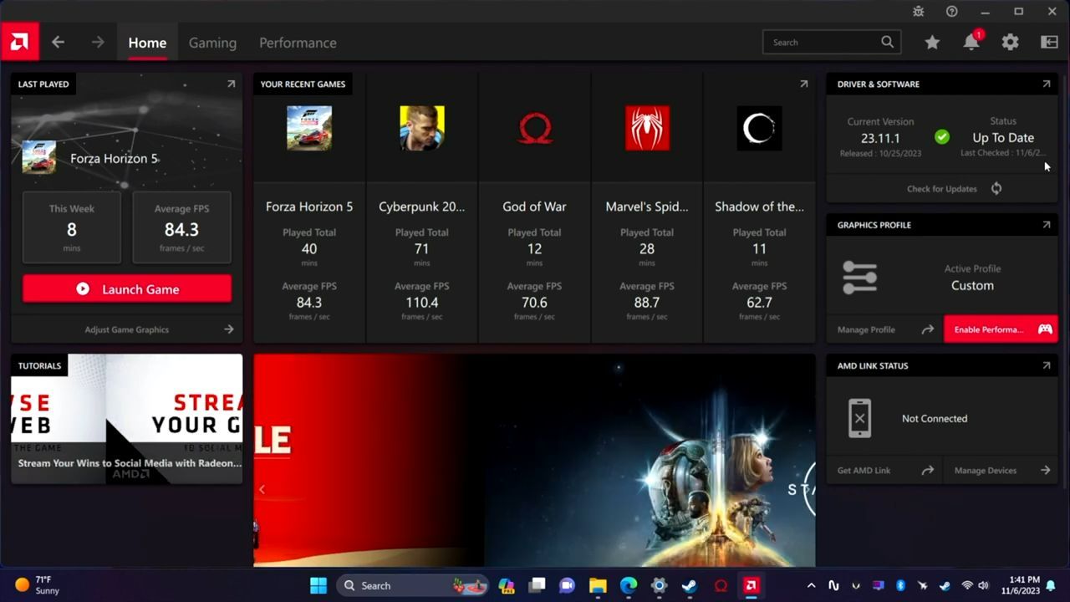Open the settings gear icon
Image resolution: width=1070 pixels, height=602 pixels.
click(x=1010, y=42)
